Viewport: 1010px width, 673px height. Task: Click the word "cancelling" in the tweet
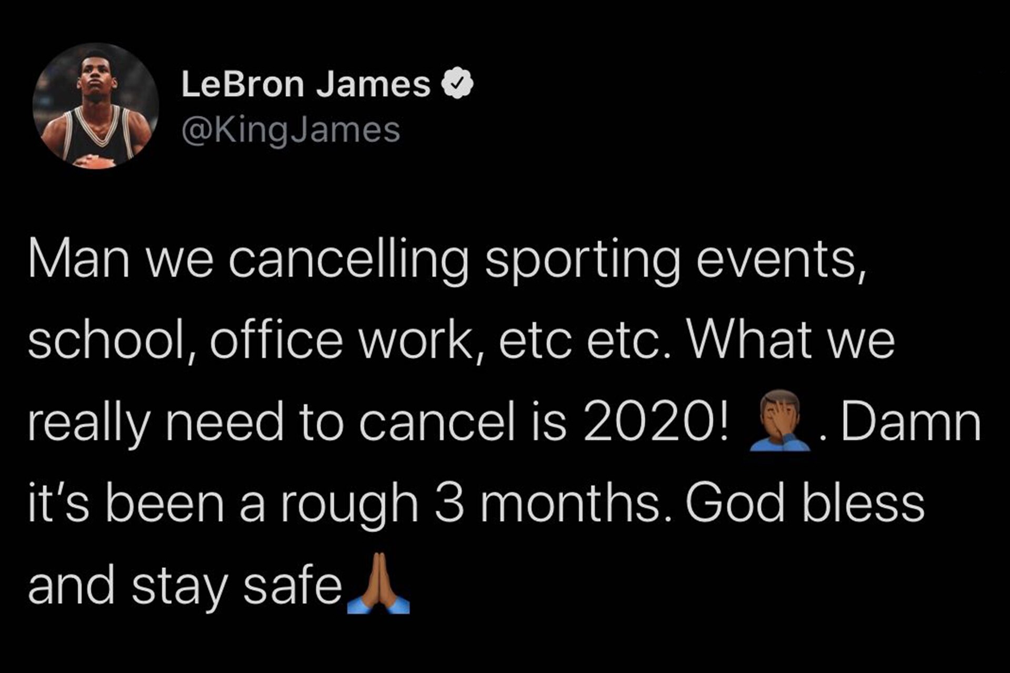pyautogui.click(x=348, y=261)
